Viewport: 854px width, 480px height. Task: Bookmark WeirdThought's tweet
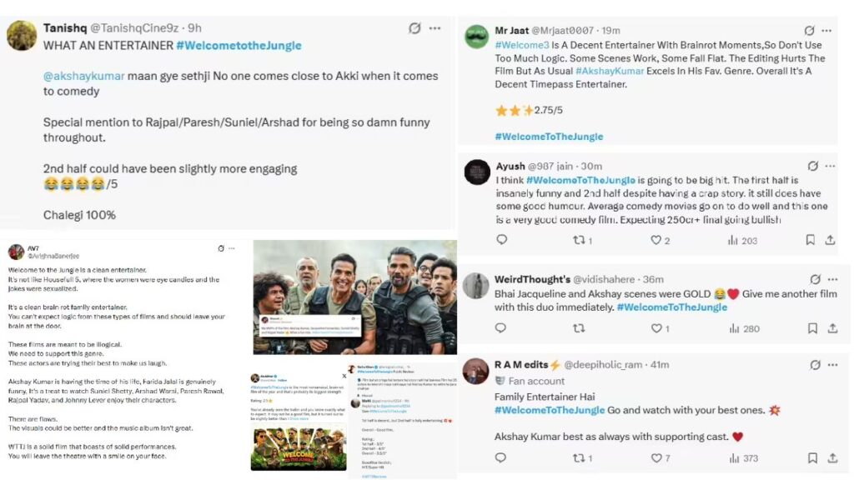(812, 328)
